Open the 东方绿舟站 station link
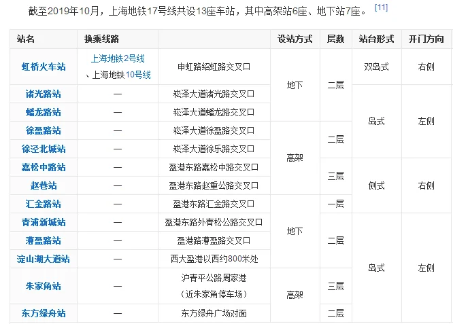The width and height of the screenshot is (453, 324). [x=44, y=313]
